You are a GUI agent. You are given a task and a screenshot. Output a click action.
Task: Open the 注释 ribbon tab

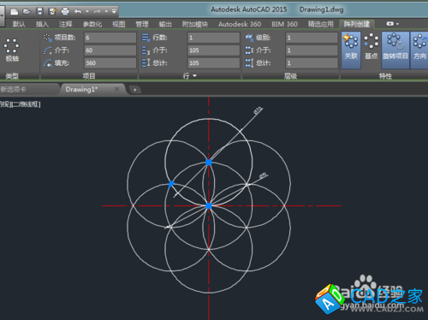(66, 24)
